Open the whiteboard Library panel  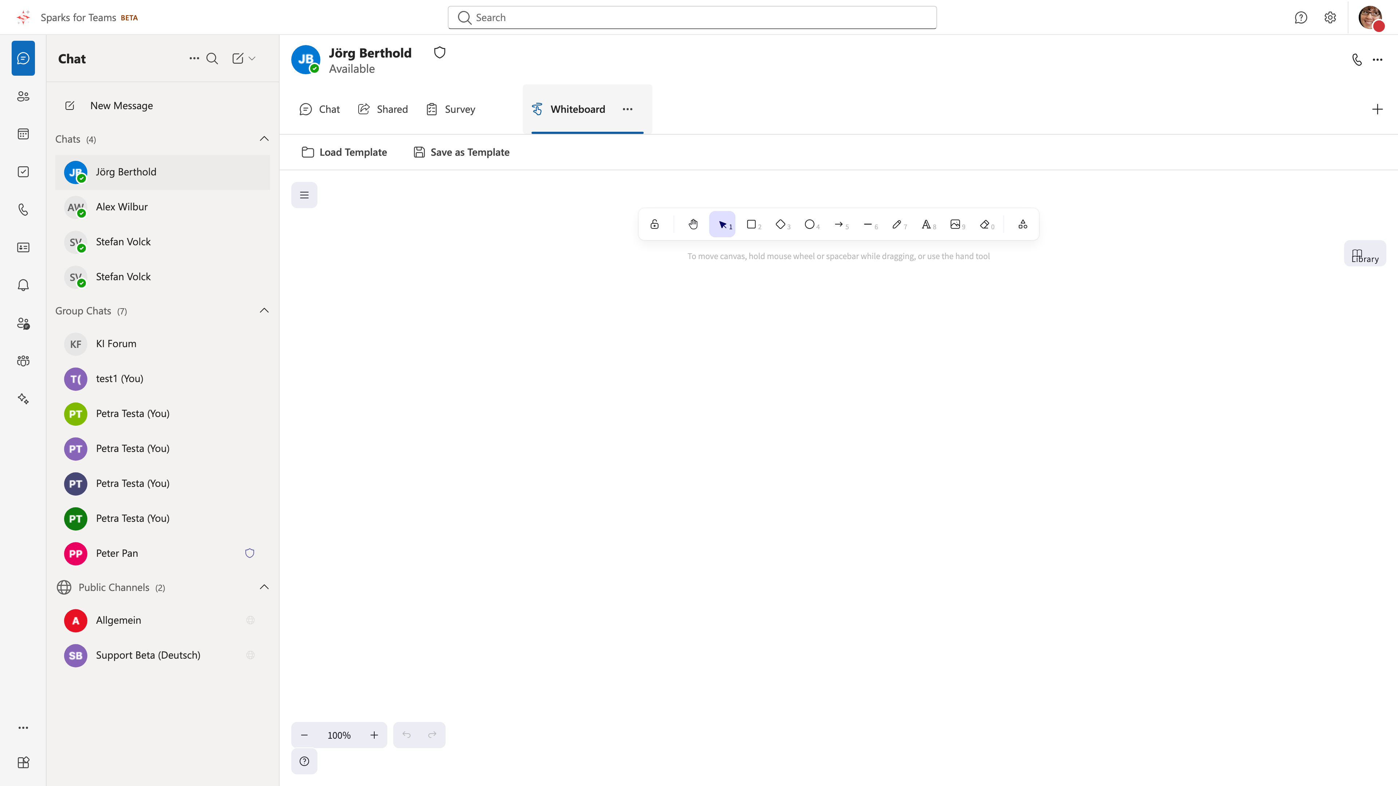pyautogui.click(x=1365, y=253)
